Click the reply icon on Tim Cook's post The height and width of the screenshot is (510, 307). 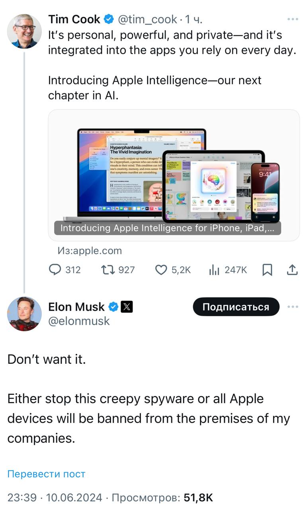coord(55,270)
